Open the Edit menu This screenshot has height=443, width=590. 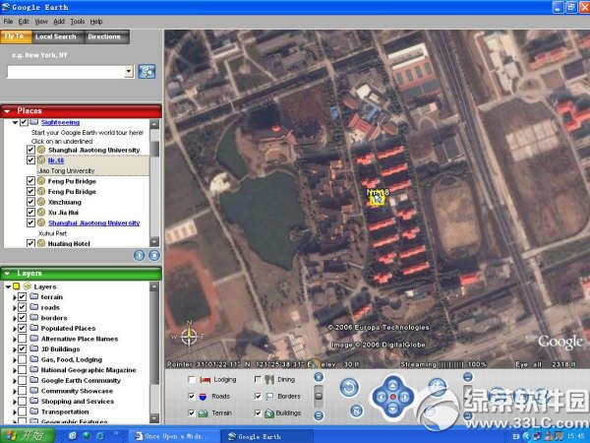(24, 22)
